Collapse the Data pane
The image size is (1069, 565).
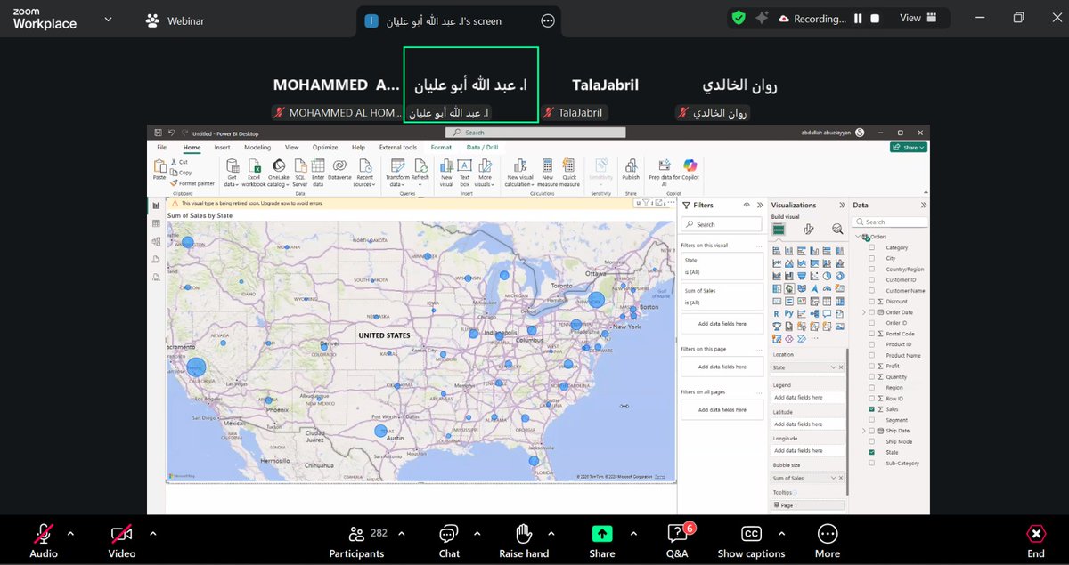point(923,205)
